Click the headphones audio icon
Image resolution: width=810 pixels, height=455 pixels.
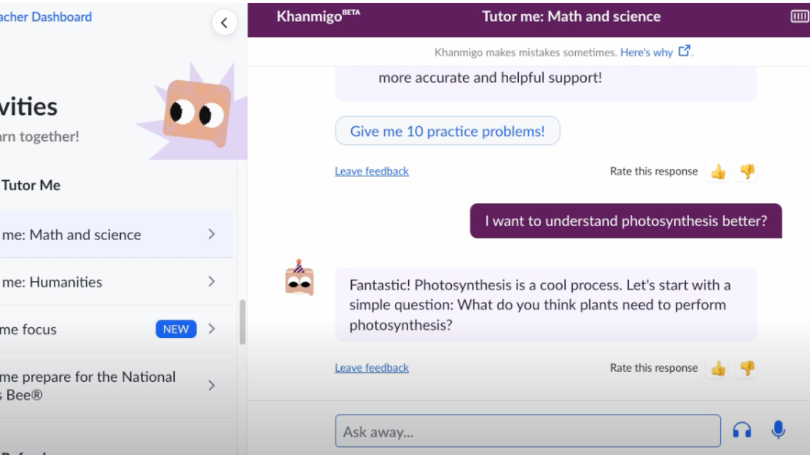742,430
